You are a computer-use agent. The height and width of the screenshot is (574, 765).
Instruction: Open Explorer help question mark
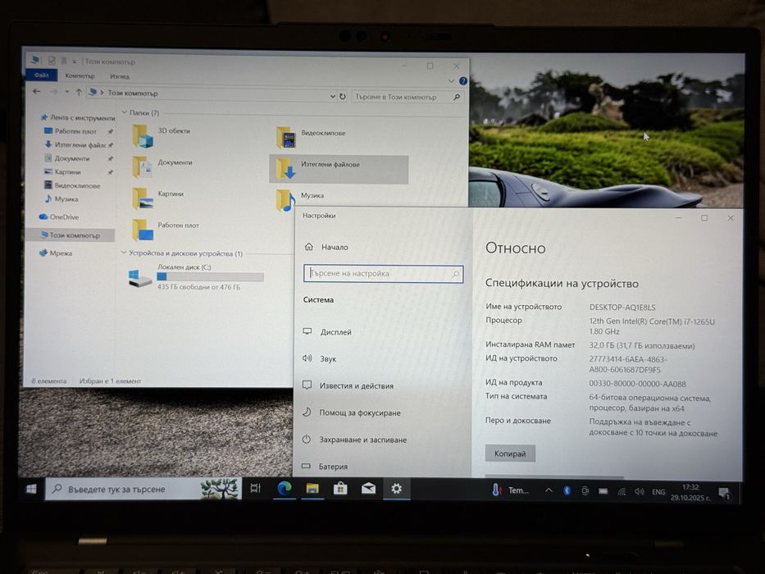pos(463,80)
